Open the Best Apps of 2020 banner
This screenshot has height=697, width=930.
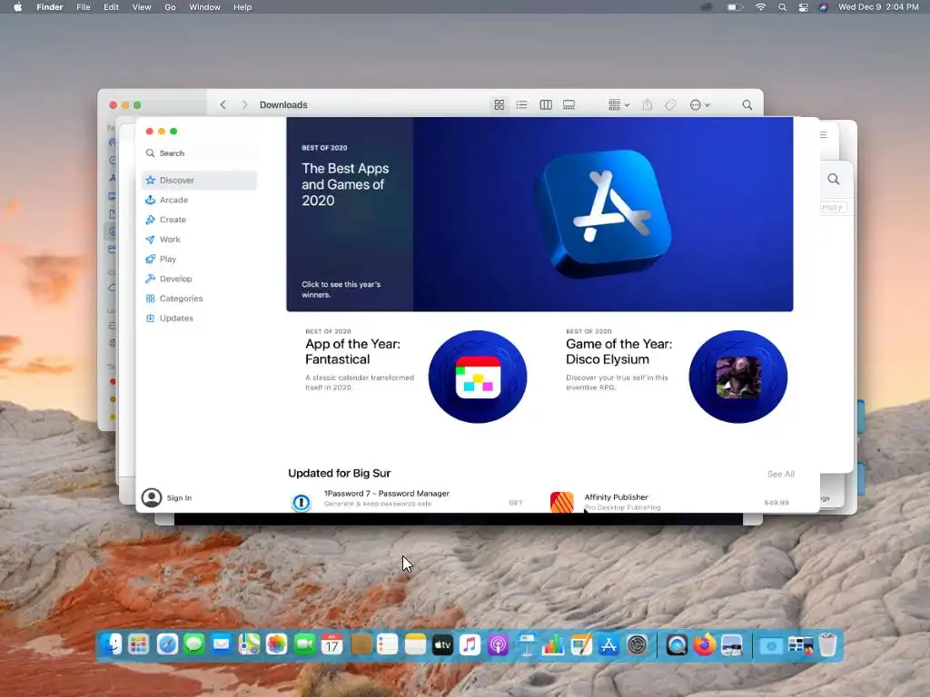coord(539,214)
